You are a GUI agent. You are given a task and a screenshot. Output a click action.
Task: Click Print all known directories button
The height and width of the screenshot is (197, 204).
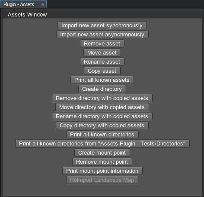pos(102,135)
